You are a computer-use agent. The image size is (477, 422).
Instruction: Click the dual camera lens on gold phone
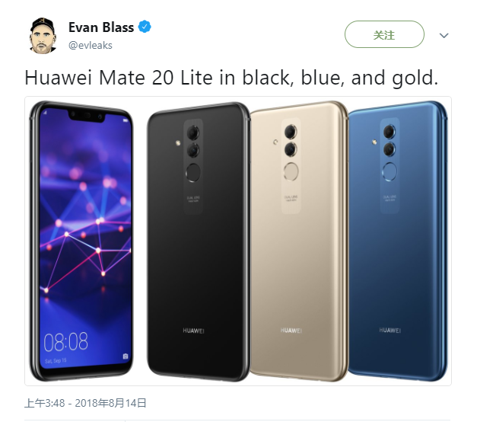[291, 140]
